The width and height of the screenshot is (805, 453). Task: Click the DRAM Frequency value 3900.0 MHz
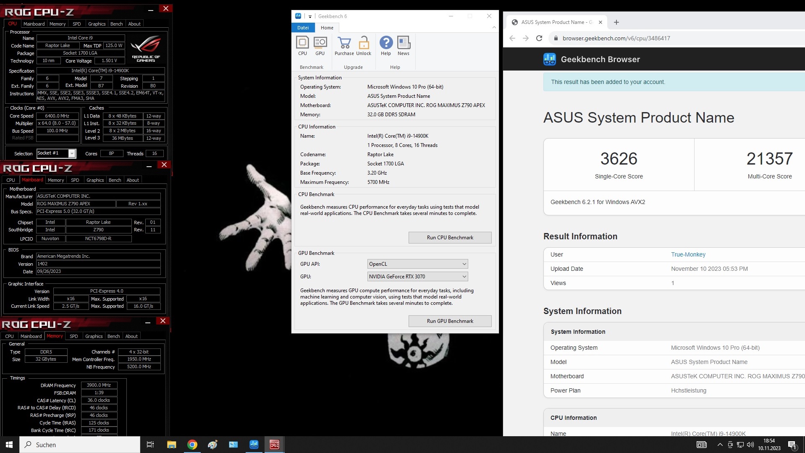click(99, 385)
